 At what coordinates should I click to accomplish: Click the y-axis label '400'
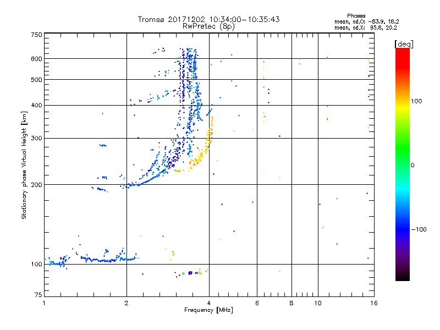(36, 106)
